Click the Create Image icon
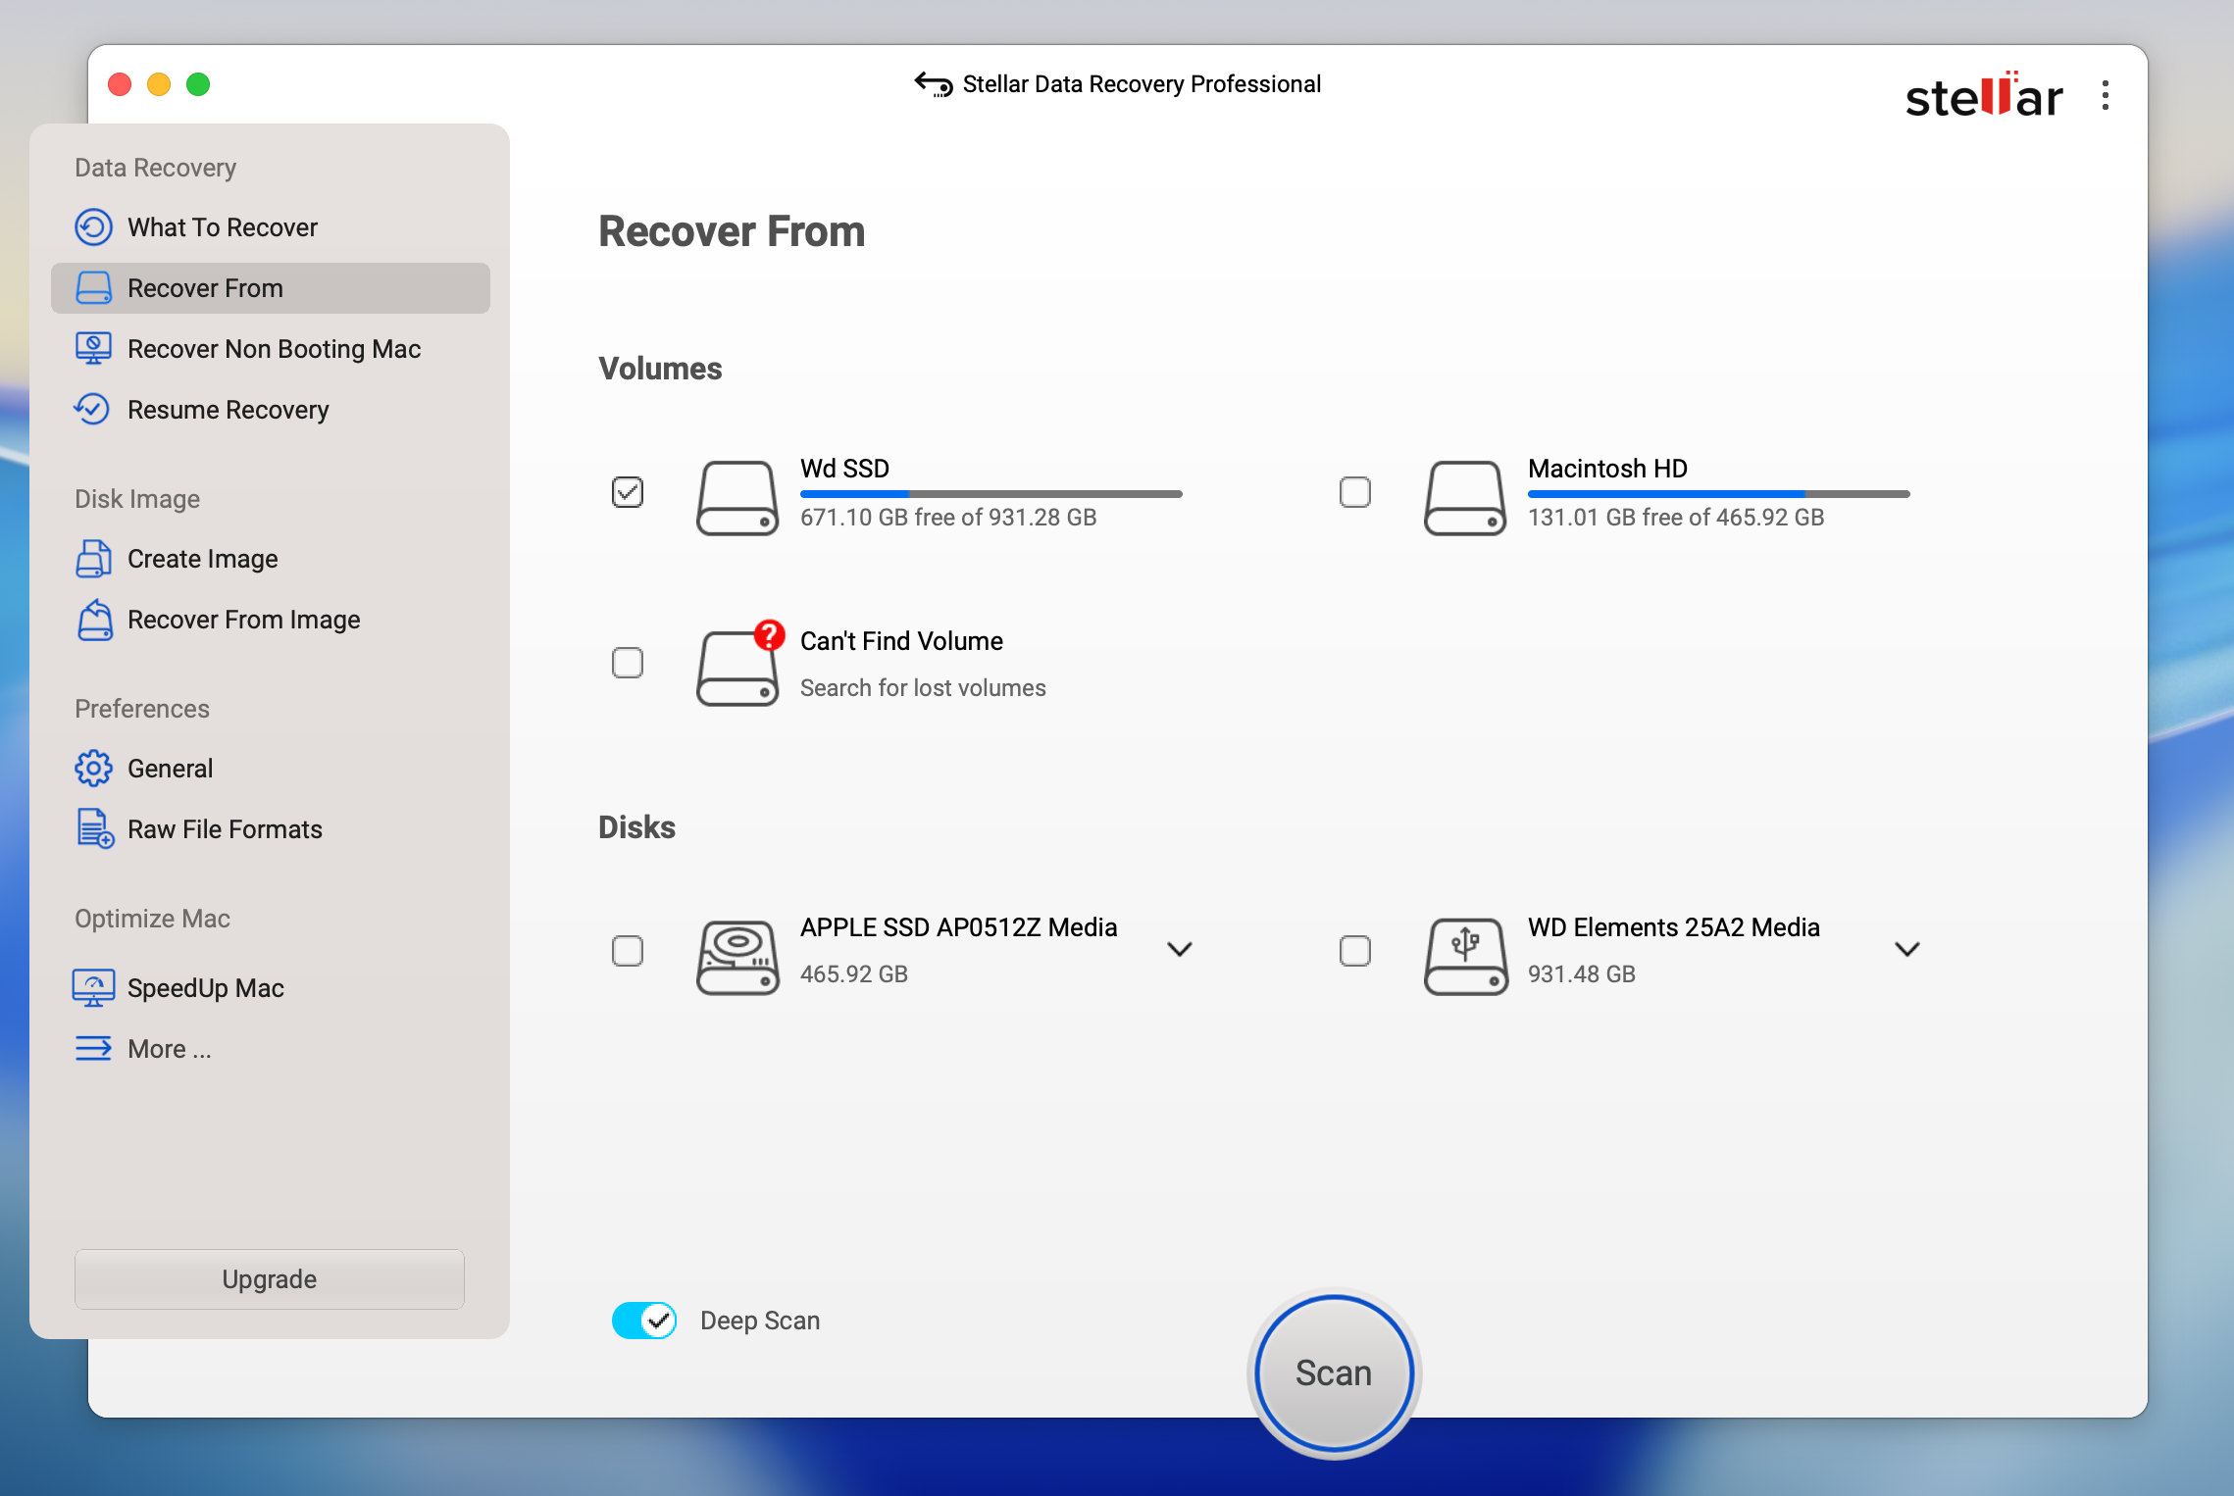This screenshot has width=2234, height=1496. click(x=93, y=559)
